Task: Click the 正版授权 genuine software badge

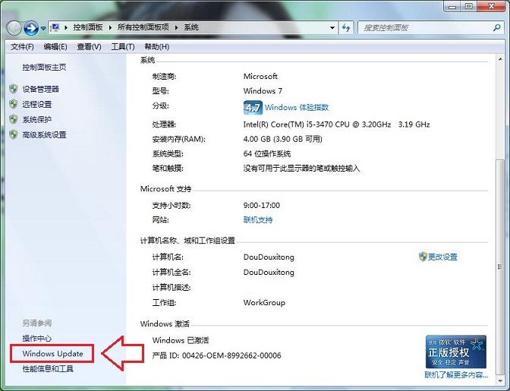Action: coord(456,352)
